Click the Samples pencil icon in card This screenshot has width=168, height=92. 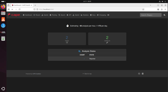point(107,43)
